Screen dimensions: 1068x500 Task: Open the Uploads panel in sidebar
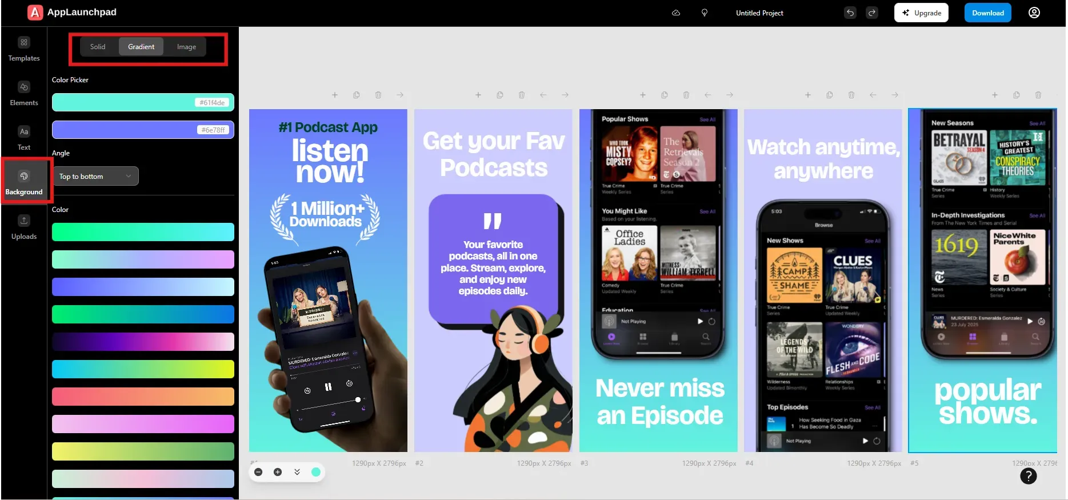(24, 227)
